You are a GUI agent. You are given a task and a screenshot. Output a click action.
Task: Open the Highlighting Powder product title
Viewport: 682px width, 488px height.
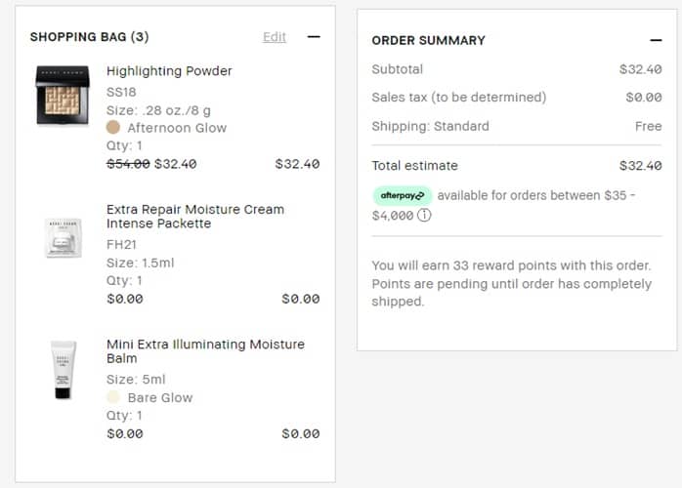pos(169,71)
